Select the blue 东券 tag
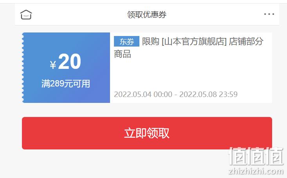The image size is (287, 178). click(x=126, y=41)
